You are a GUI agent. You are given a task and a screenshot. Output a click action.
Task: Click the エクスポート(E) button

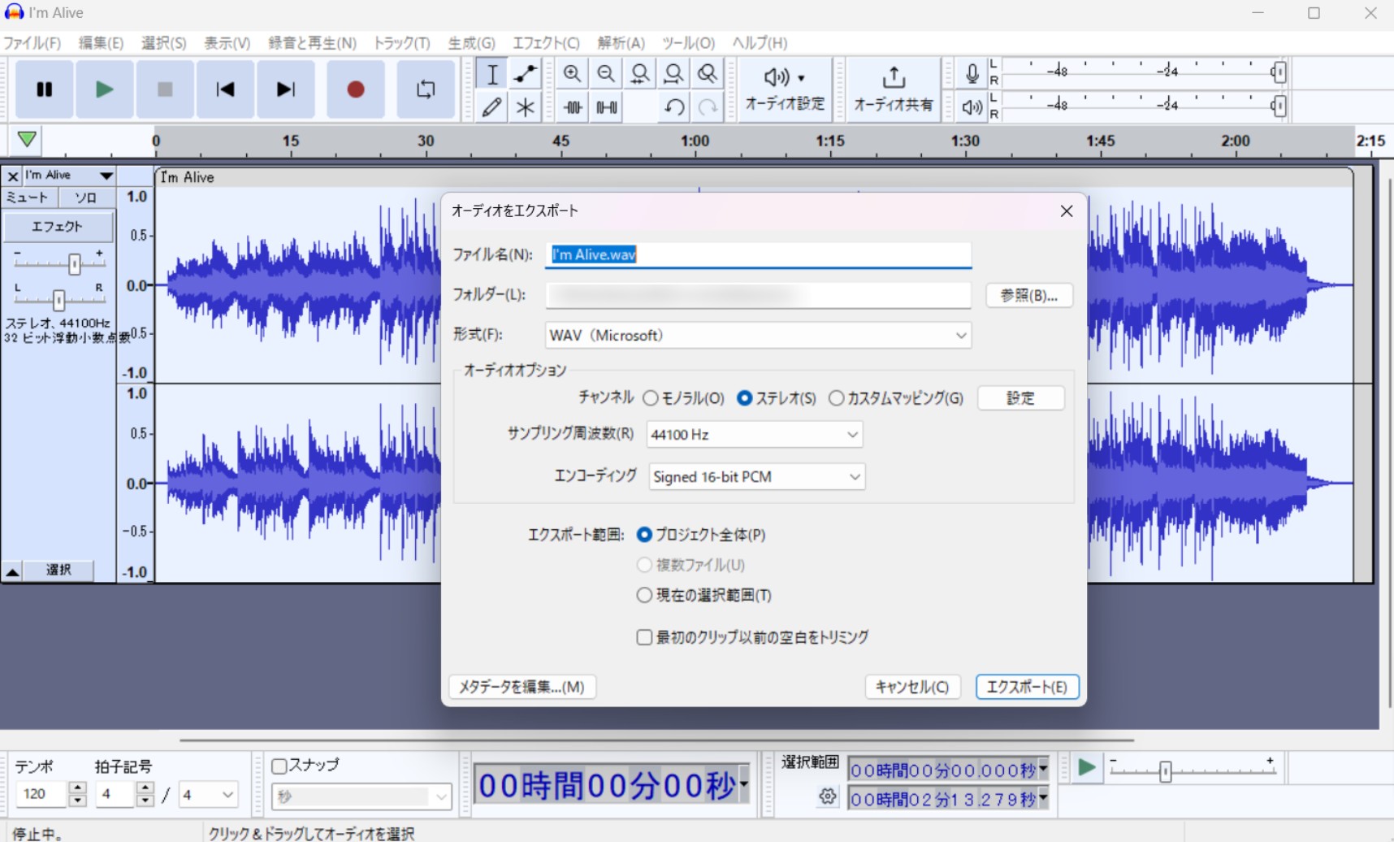coord(1027,687)
